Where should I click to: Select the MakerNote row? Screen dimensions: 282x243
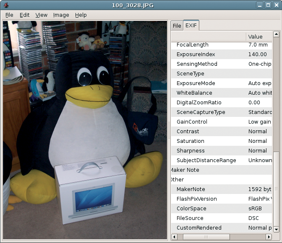click(222, 189)
